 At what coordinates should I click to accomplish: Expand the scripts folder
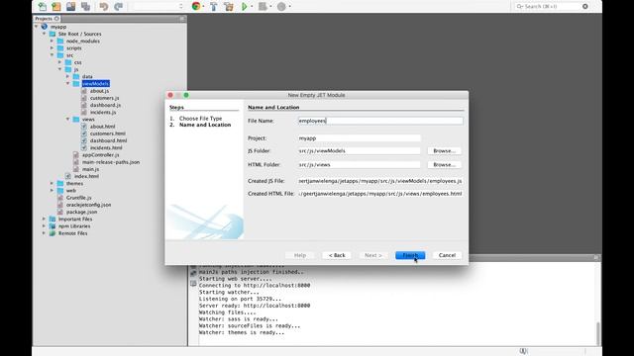[53, 47]
